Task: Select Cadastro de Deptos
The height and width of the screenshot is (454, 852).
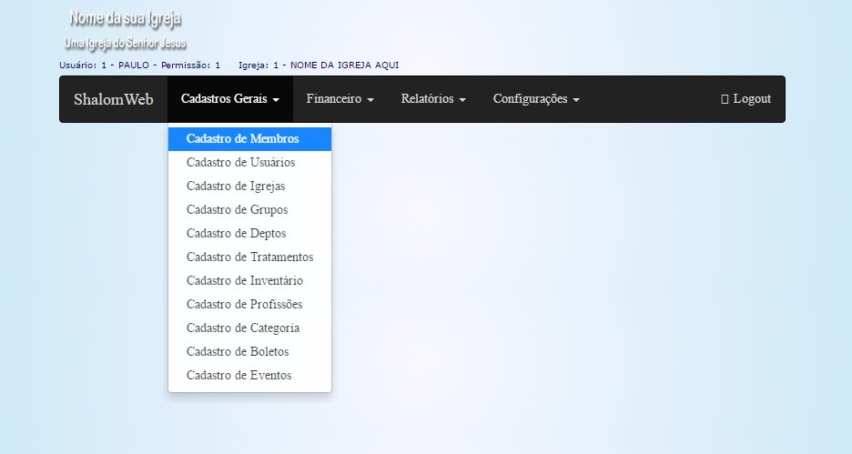Action: (x=250, y=234)
